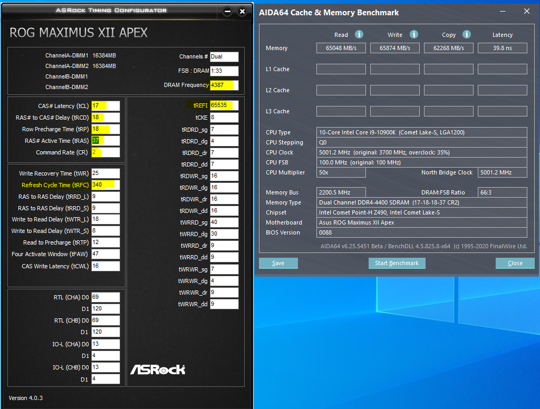
Task: Click the Memory Latency result 39.8 ns
Action: click(502, 48)
